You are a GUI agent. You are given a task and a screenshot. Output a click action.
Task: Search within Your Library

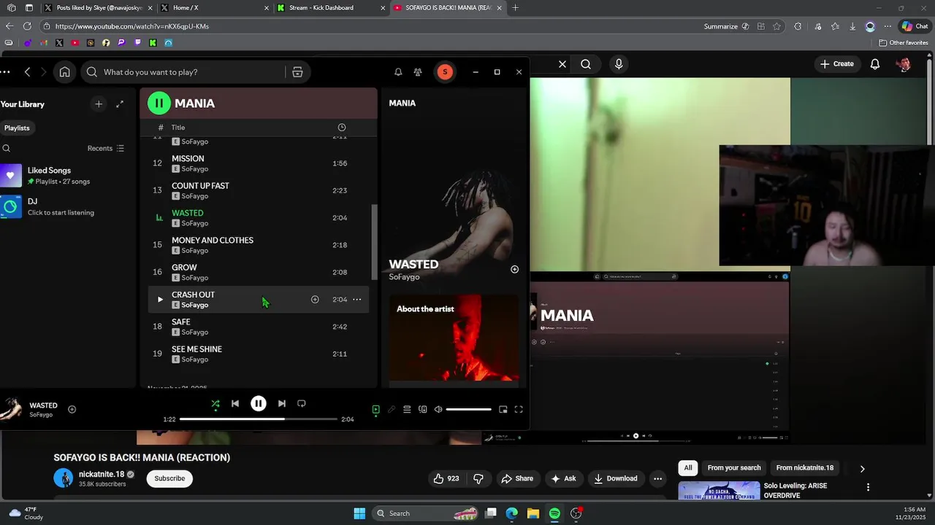point(7,148)
